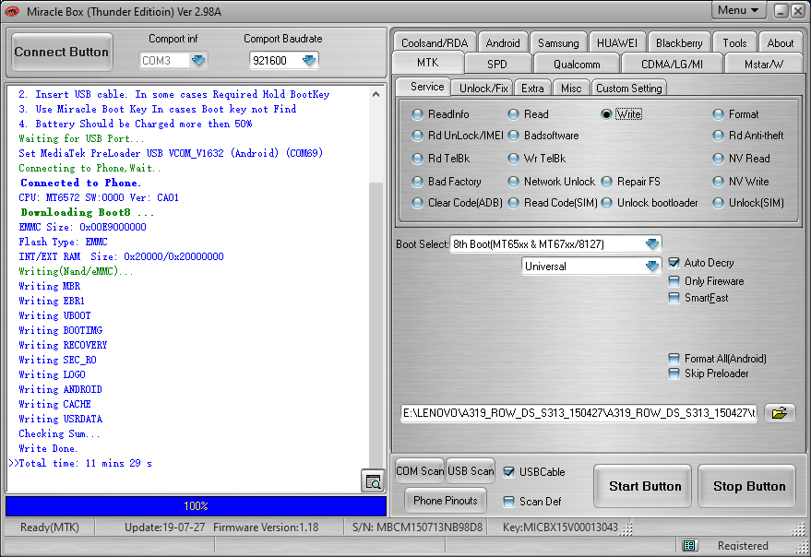Open the HUAWEI tab
Screen dimensions: 811x557
pyautogui.click(x=617, y=43)
